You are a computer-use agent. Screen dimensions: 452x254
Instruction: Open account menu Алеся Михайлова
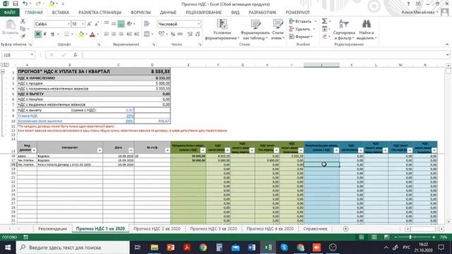[x=420, y=13]
